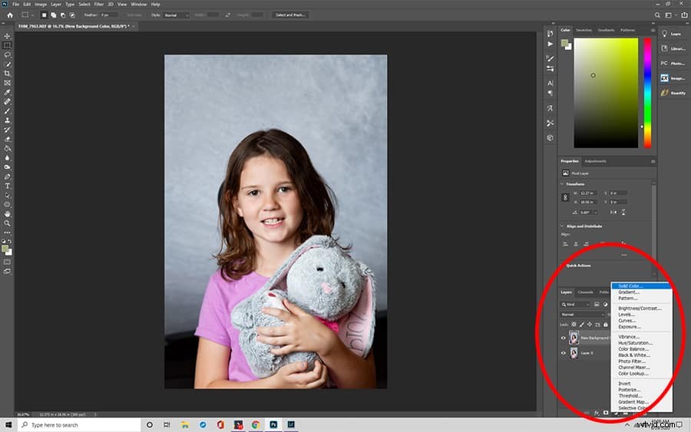Open the Color panel options menu
This screenshot has height=432, width=691.
tap(653, 30)
